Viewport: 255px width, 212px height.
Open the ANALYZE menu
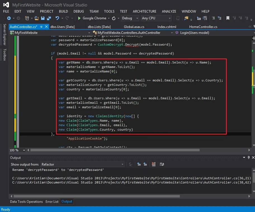pos(169,11)
